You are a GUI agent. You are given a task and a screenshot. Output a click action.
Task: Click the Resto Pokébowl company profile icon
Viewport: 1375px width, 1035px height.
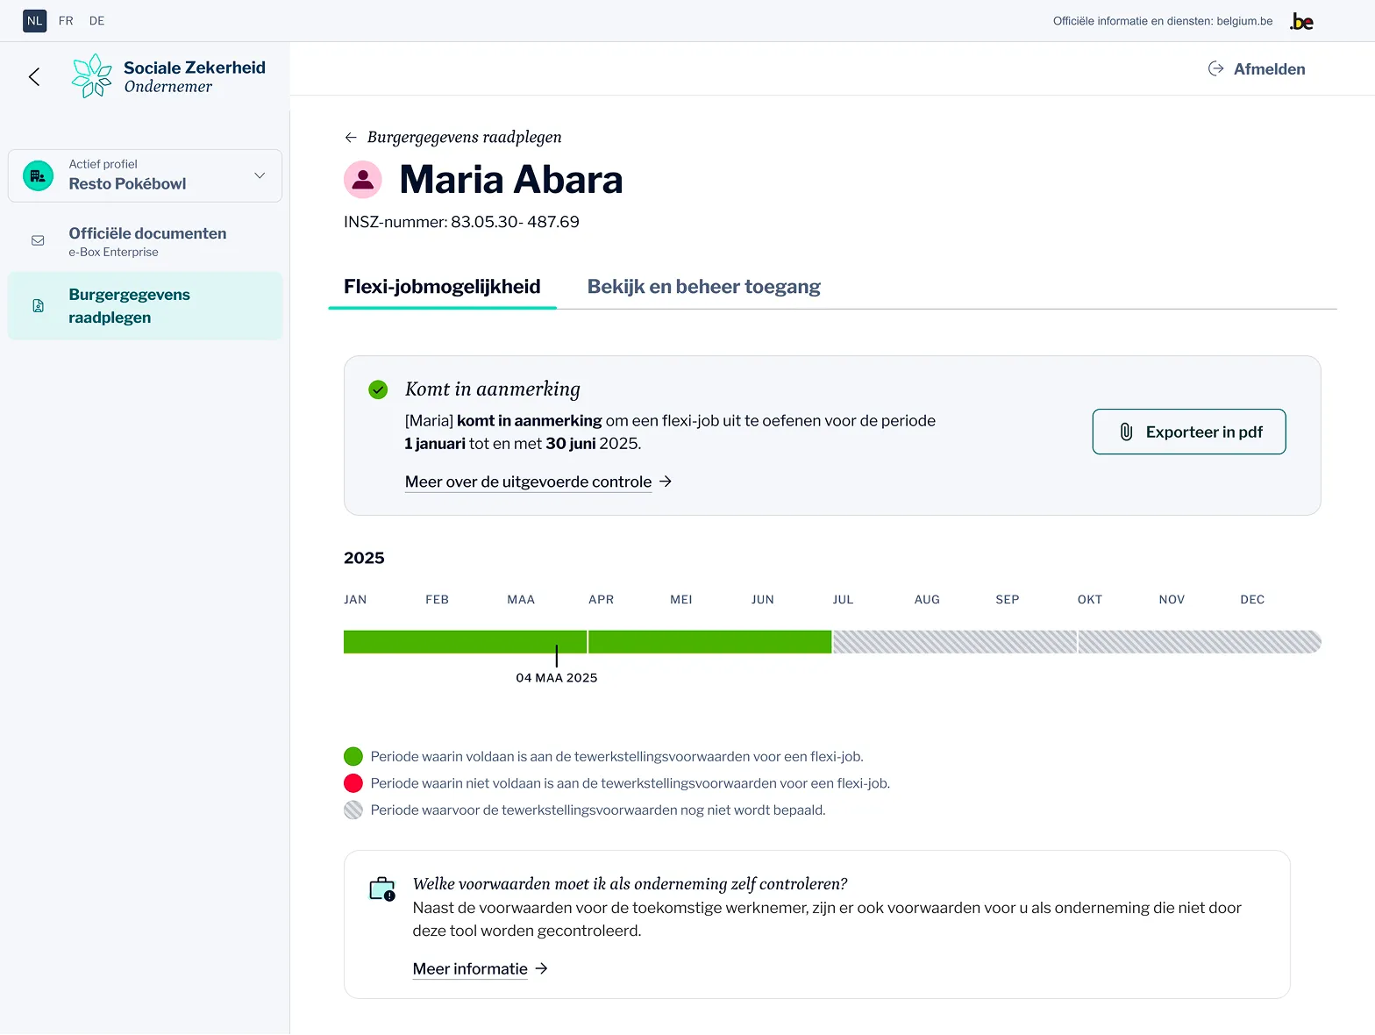(x=38, y=175)
